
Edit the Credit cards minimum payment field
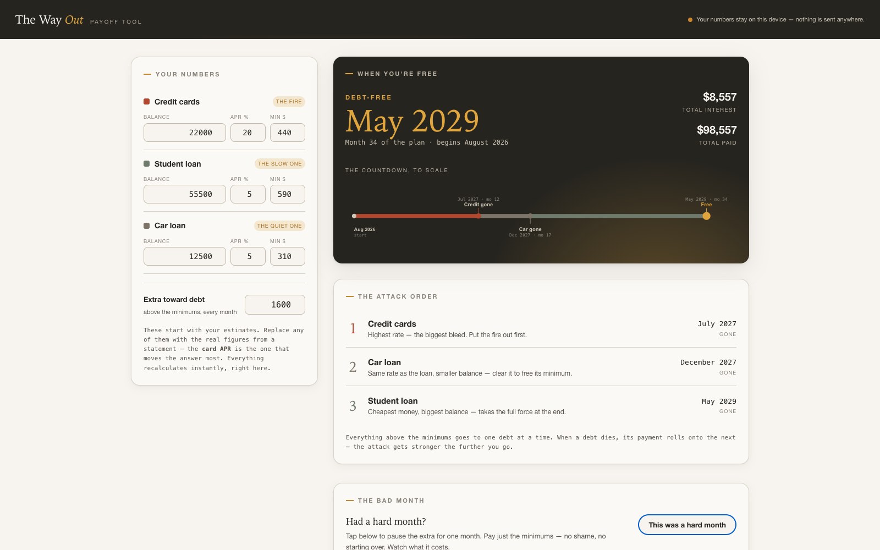click(288, 133)
